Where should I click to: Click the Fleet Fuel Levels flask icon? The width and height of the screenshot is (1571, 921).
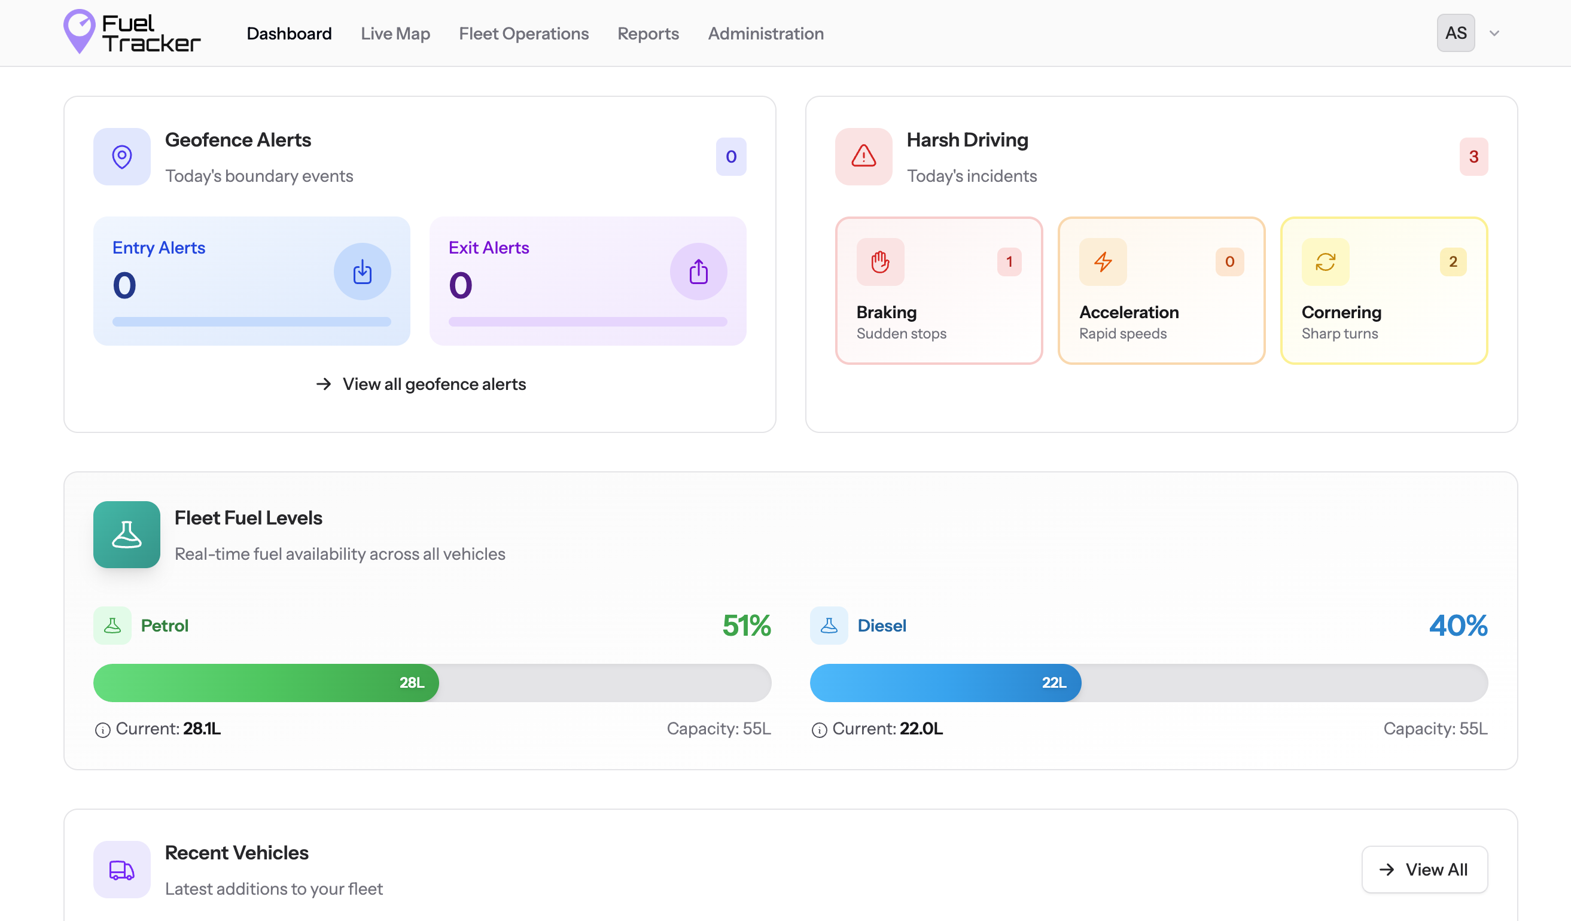tap(127, 535)
